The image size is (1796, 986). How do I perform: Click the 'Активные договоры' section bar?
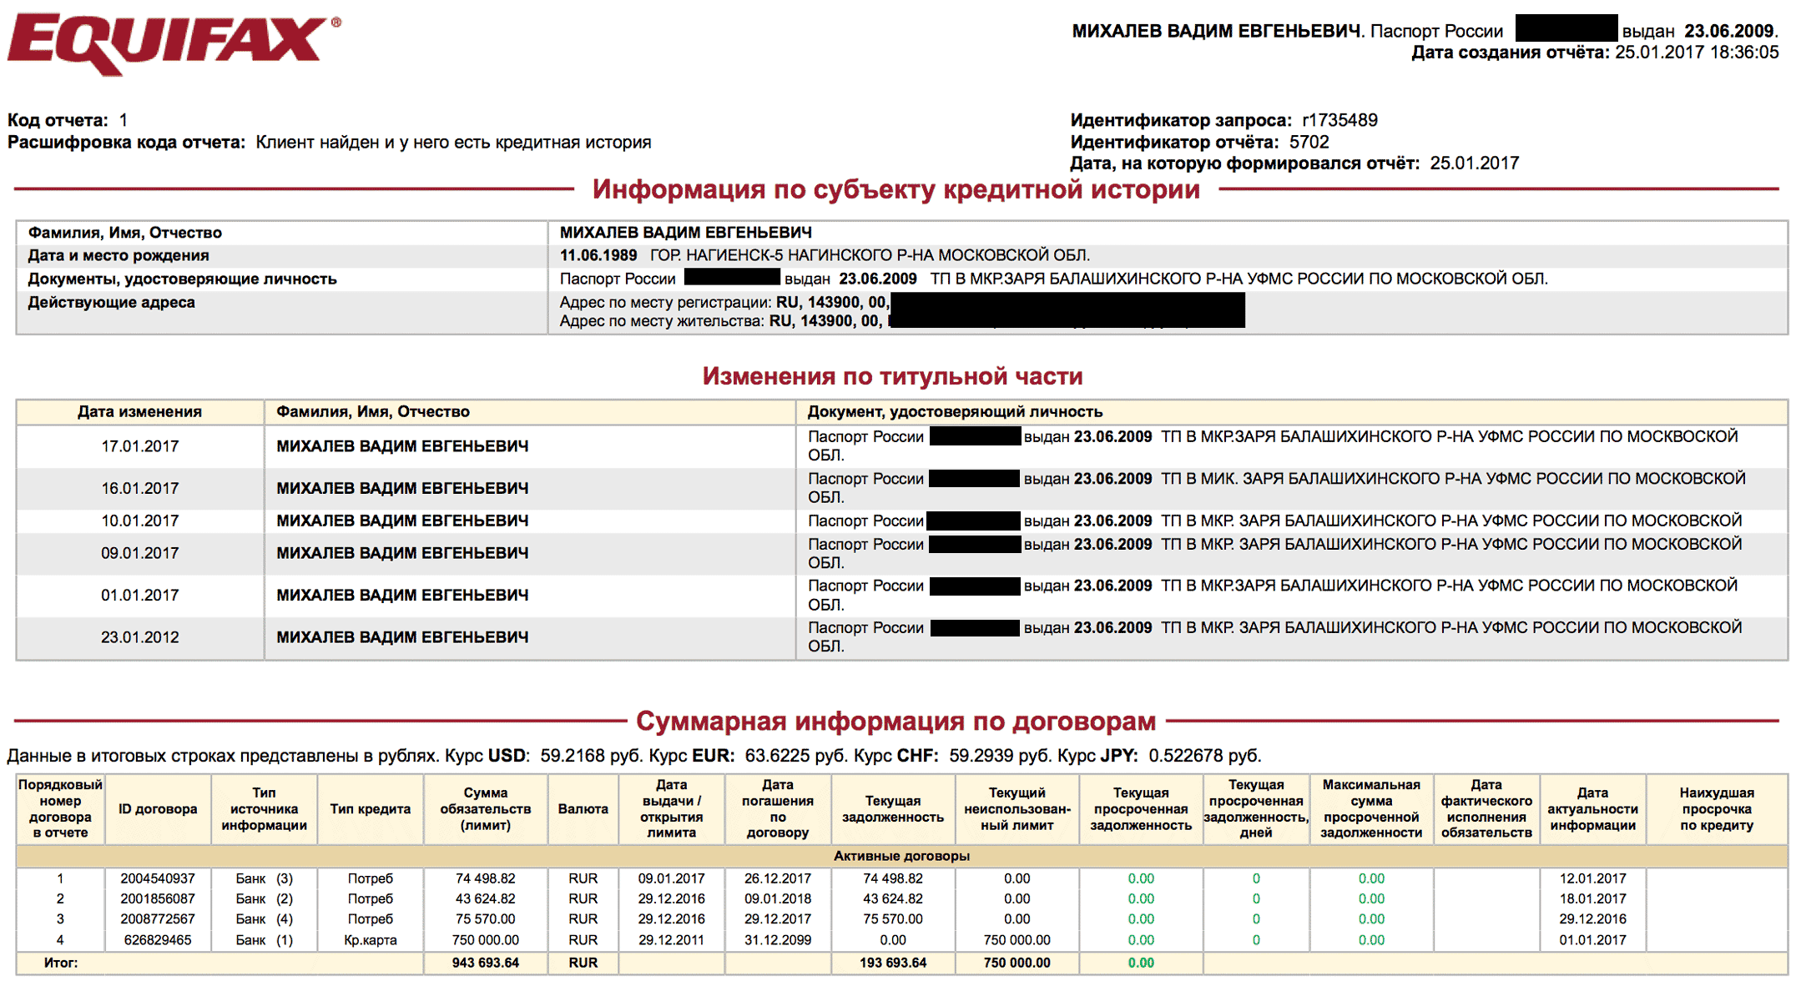coord(901,856)
